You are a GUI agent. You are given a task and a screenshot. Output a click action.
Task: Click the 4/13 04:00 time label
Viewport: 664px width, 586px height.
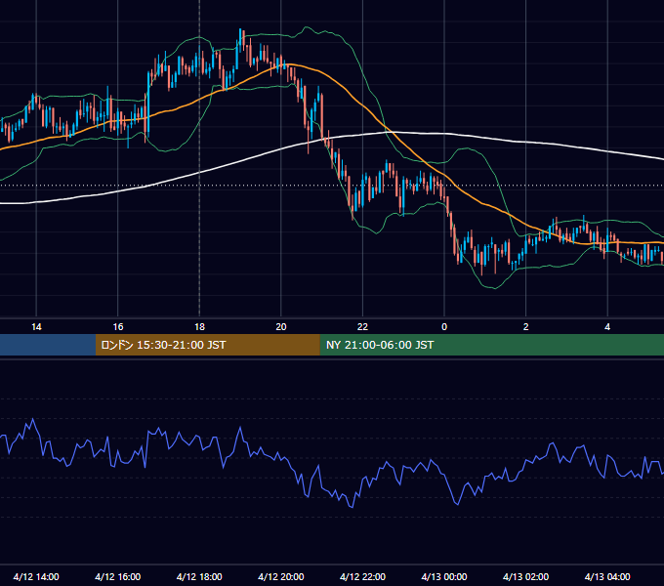click(x=607, y=576)
